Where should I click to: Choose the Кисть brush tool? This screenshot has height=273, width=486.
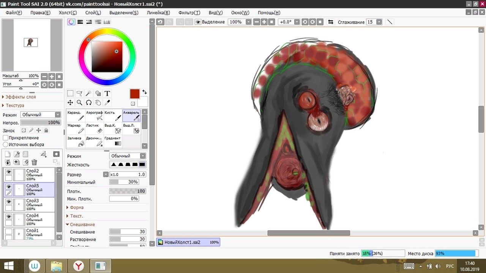[113, 116]
